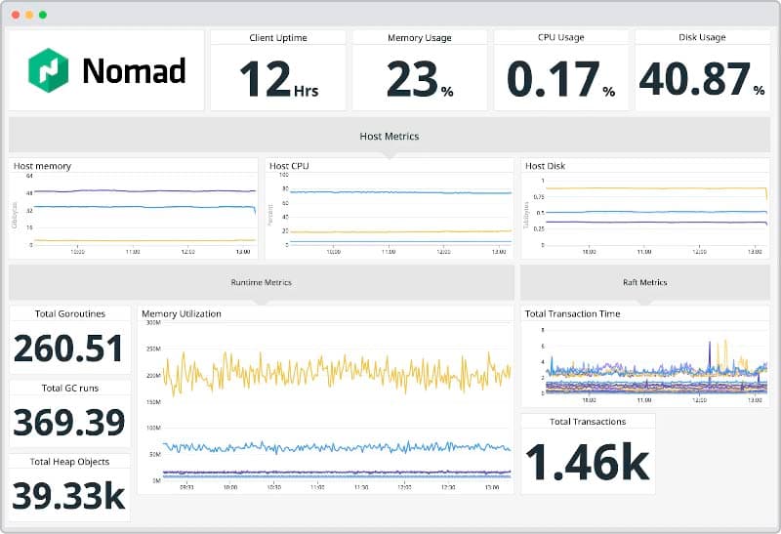Click the Total Transactions 1.46k value
Viewport: 781px width, 534px height.
587,462
